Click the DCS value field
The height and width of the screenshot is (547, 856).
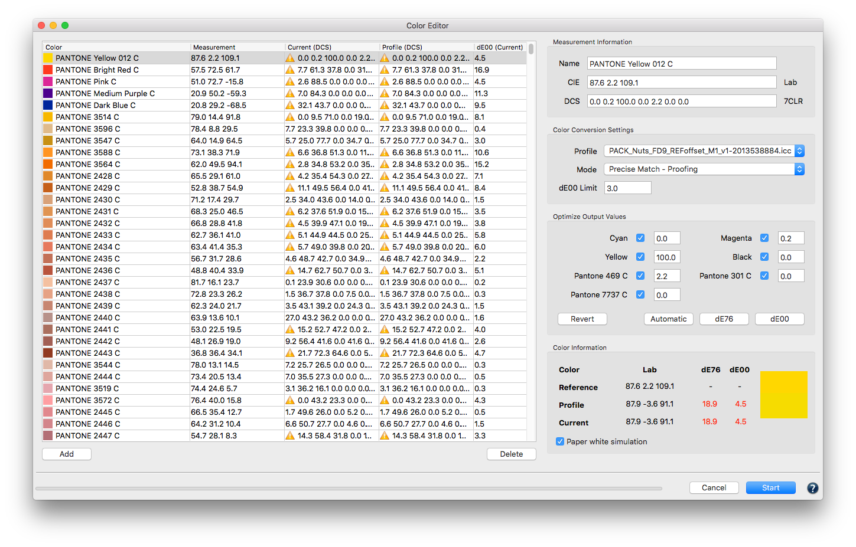[x=682, y=101]
